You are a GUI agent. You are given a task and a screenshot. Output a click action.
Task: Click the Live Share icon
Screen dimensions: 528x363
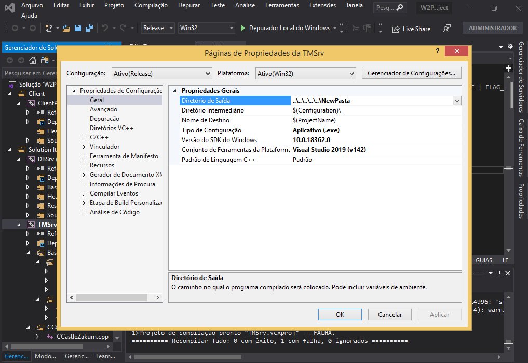[x=396, y=29]
